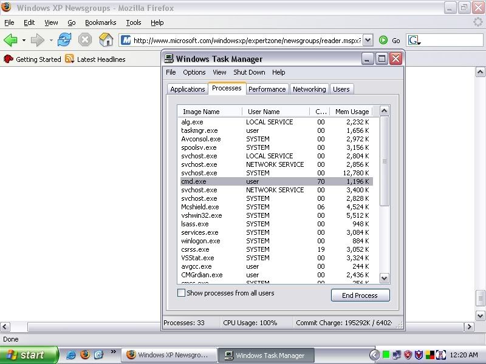Open the Task Manager File menu
486x364 pixels.
tap(171, 72)
